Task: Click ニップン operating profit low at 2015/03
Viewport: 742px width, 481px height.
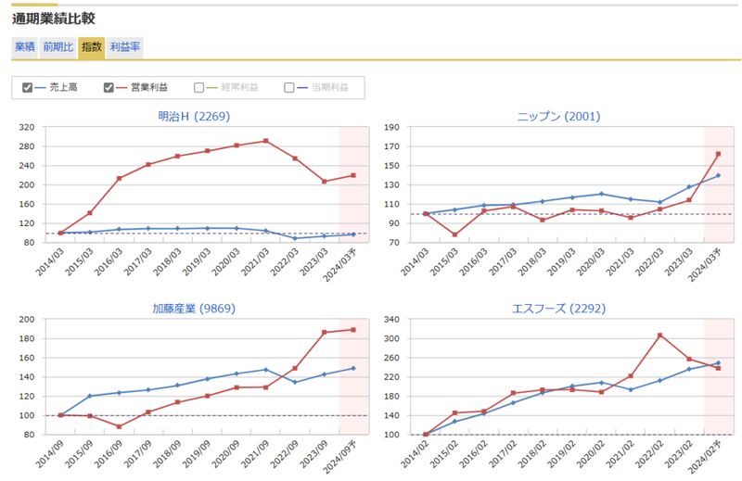Action: 454,234
